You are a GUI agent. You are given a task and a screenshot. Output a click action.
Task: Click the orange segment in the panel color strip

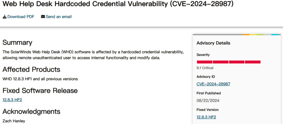point(246,35)
